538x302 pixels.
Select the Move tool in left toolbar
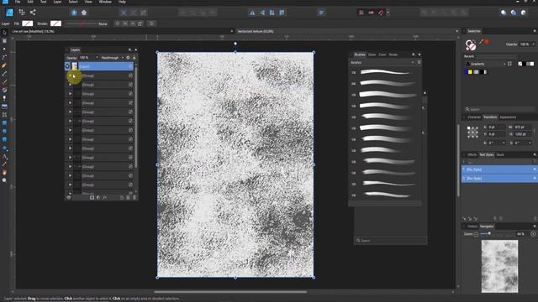pyautogui.click(x=4, y=33)
